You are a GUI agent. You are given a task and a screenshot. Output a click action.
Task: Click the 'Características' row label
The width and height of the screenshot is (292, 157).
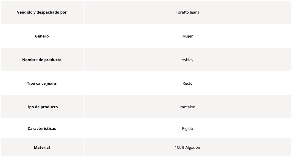[x=42, y=128]
